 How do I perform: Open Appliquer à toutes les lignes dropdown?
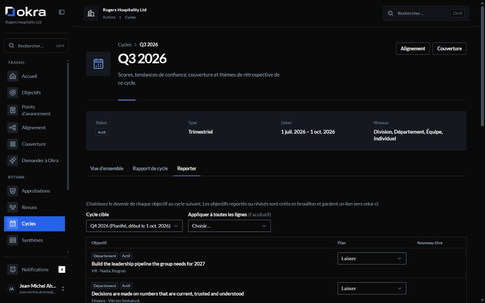point(229,226)
